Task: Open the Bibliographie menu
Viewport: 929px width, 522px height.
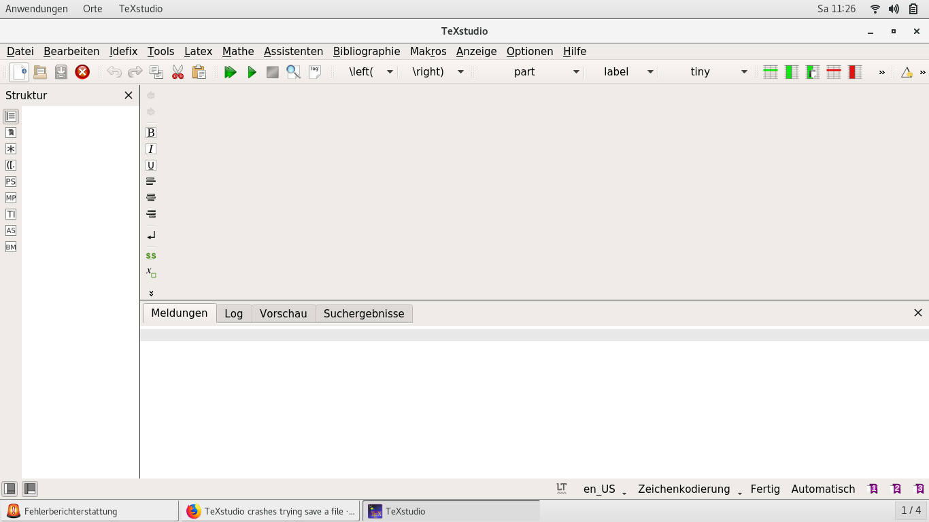Action: [x=367, y=51]
